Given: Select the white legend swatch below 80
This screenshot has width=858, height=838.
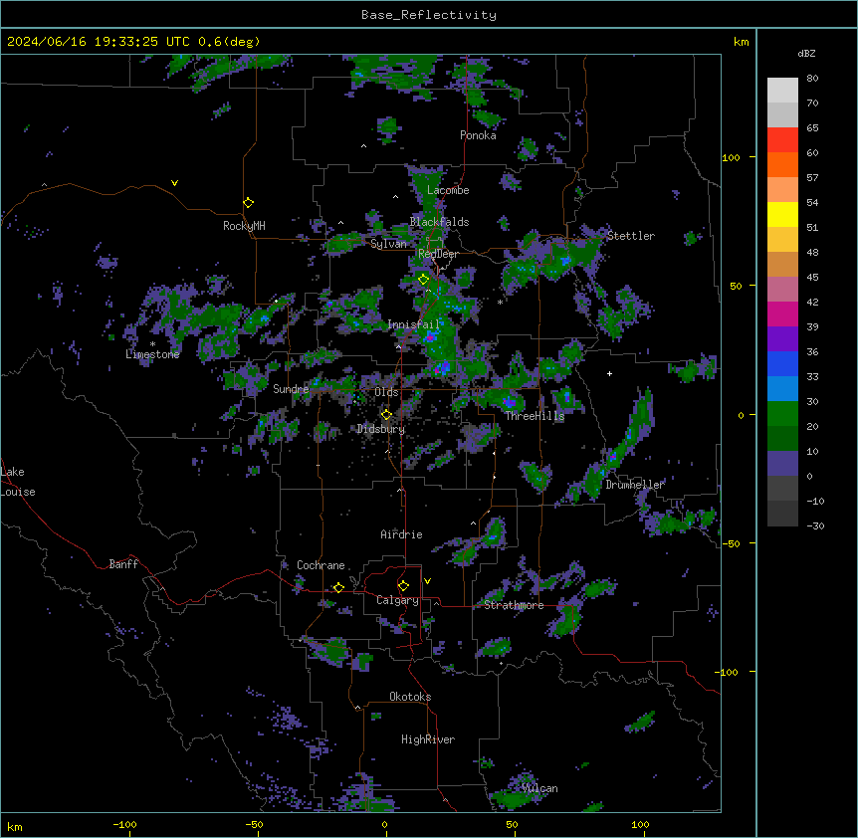Looking at the screenshot, I should click(782, 90).
